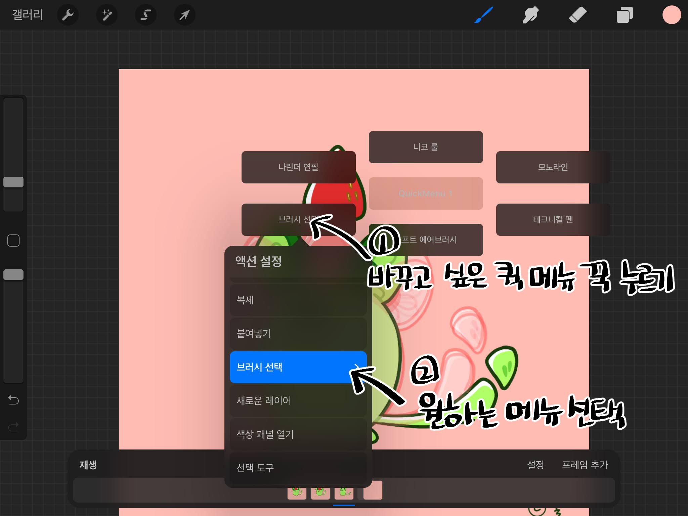Click the undo arrow in sidebar

(x=13, y=400)
